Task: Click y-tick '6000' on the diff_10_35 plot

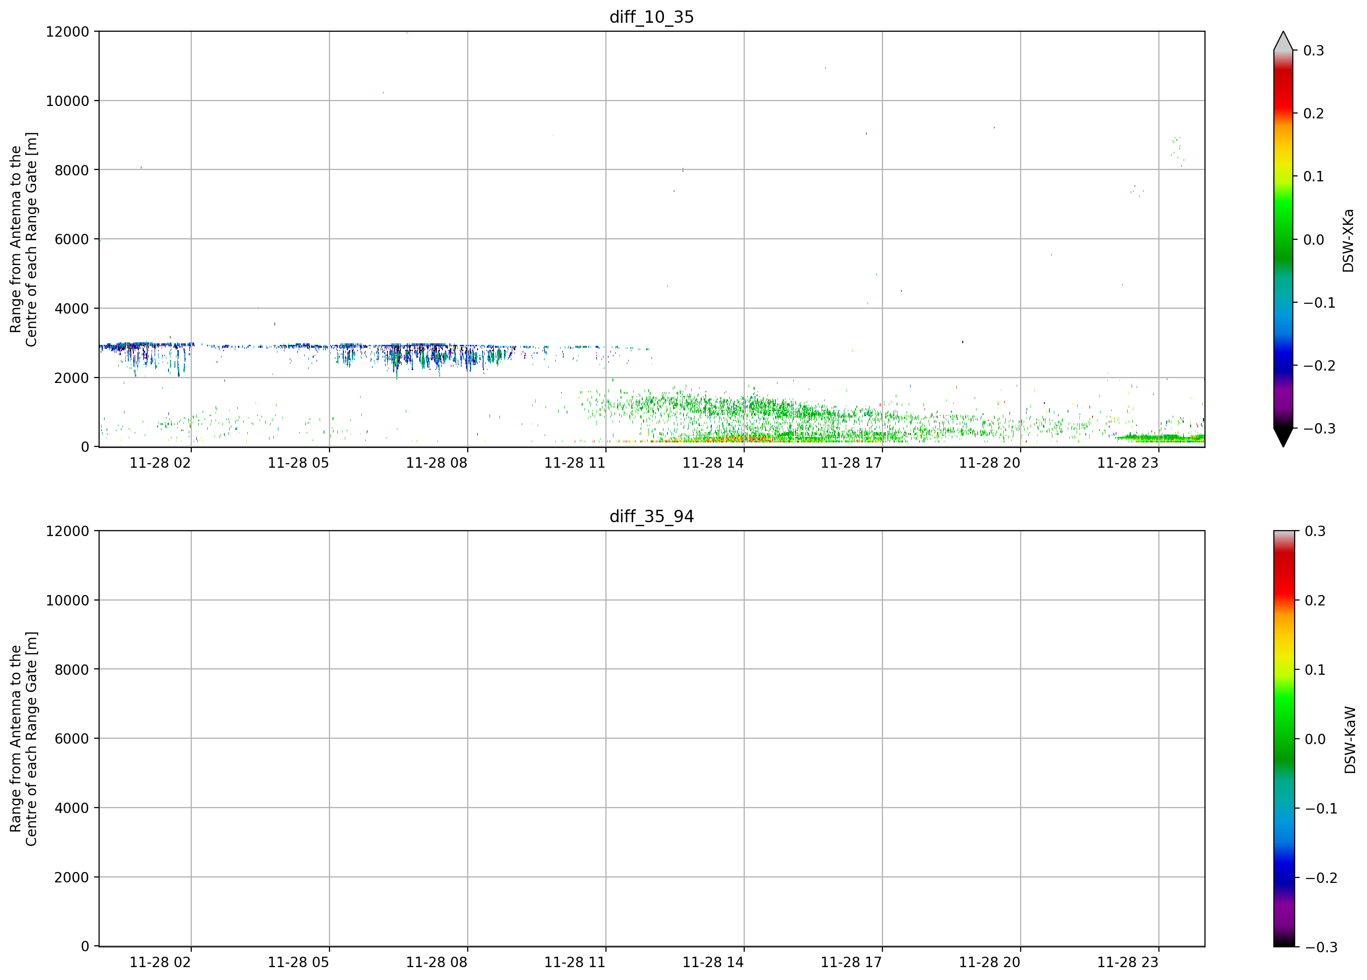Action: pyautogui.click(x=72, y=239)
